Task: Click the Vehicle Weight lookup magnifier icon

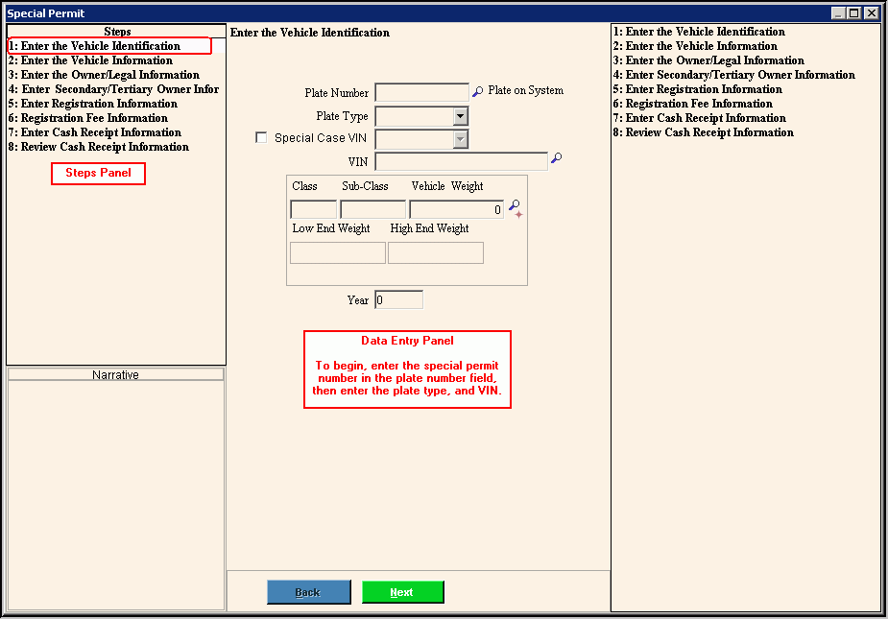Action: point(516,208)
